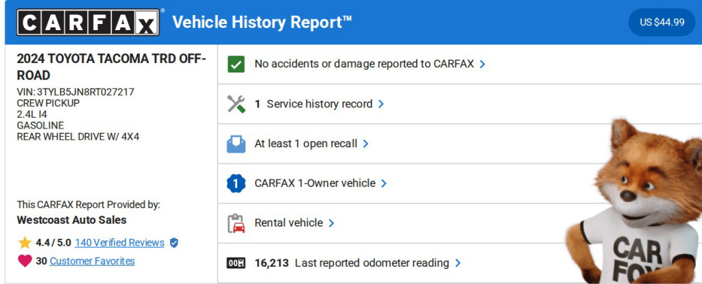Image resolution: width=702 pixels, height=284 pixels.
Task: Click the blue verified shield badge
Action: point(174,242)
